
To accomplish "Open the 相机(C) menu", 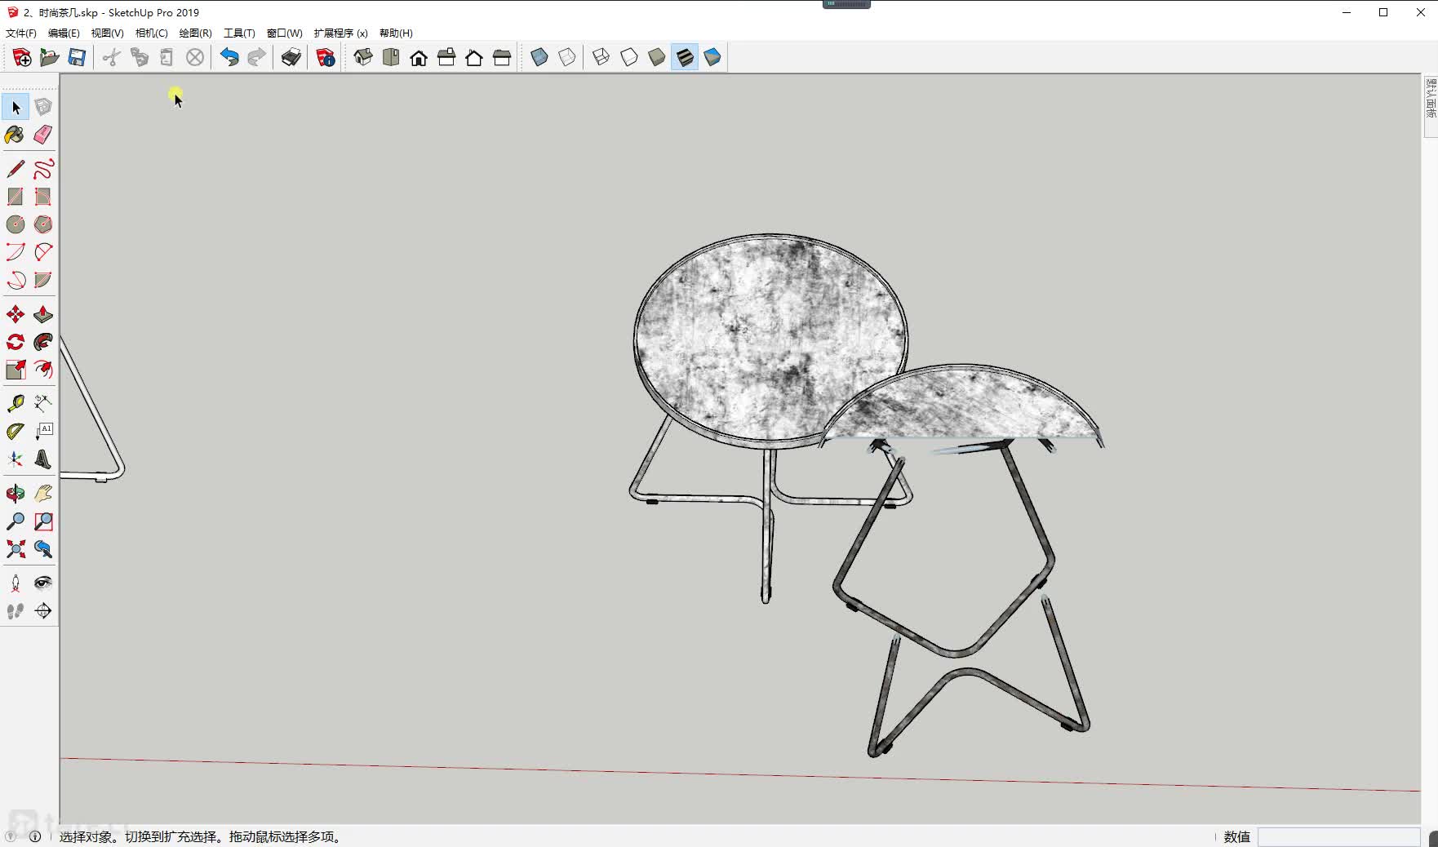I will (x=151, y=33).
